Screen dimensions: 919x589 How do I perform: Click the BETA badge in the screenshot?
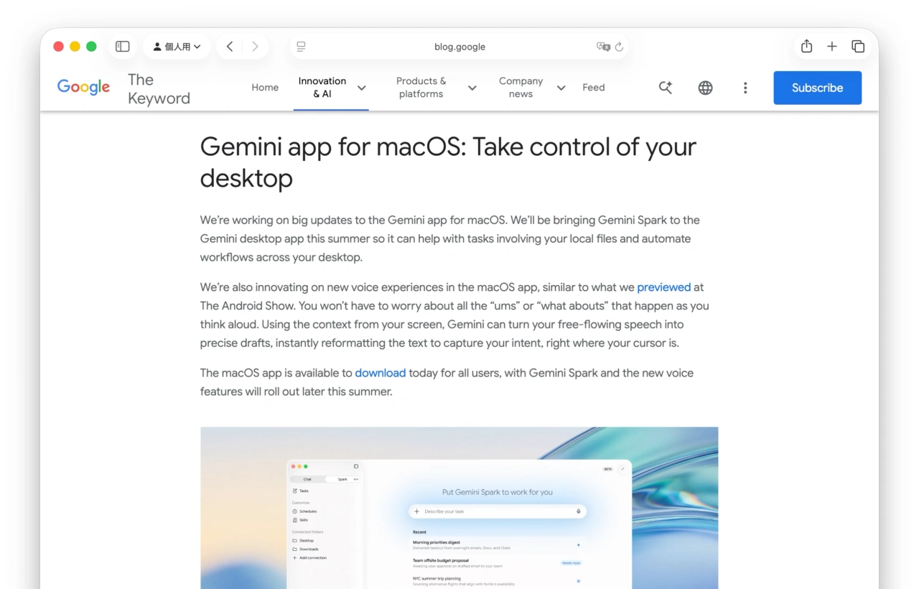[608, 469]
